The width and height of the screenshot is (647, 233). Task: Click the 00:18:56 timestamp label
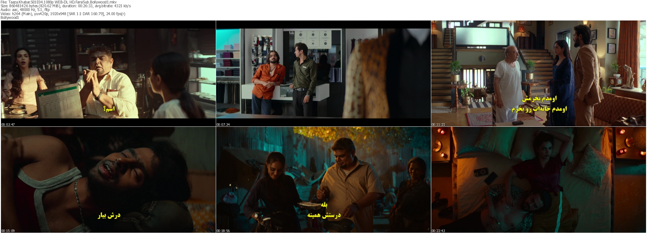pos(223,231)
